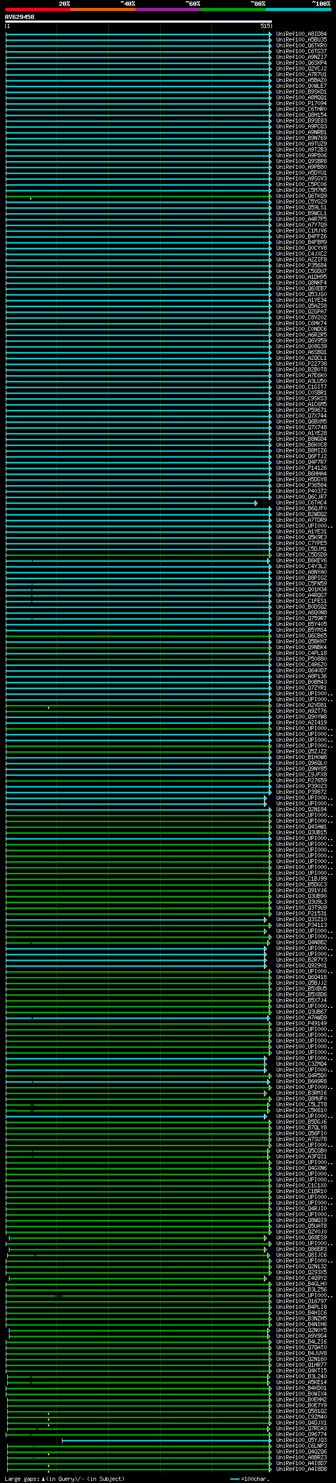Select the UniRef100_Q6FTJ2 label
The width and height of the screenshot is (336, 1483).
[301, 457]
